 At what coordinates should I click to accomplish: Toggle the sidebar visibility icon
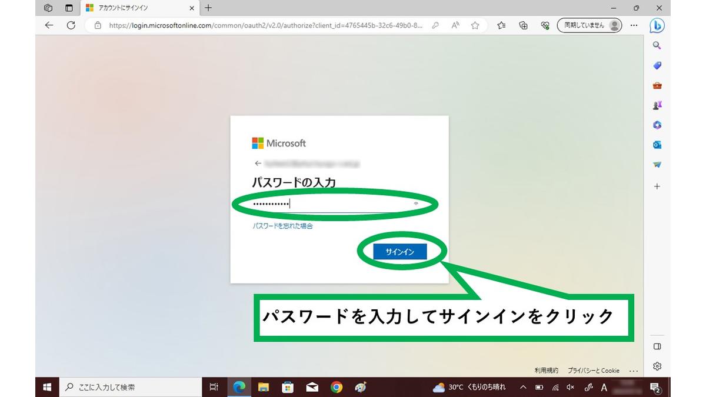click(x=657, y=346)
